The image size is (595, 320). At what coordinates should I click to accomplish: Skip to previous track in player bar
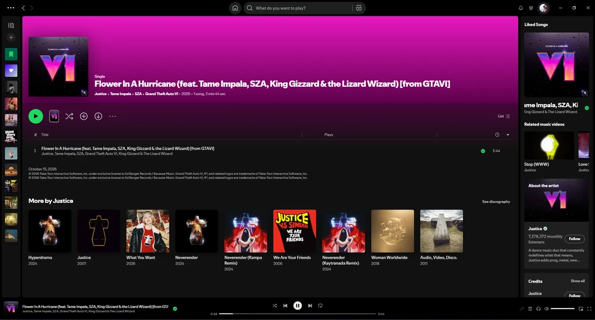point(286,306)
